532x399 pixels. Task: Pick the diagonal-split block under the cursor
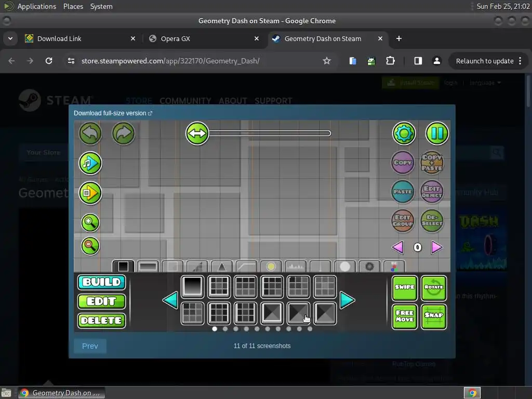click(x=298, y=313)
